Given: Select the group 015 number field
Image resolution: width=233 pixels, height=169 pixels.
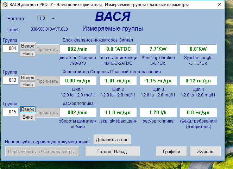Looking at the screenshot, I should (x=11, y=112).
